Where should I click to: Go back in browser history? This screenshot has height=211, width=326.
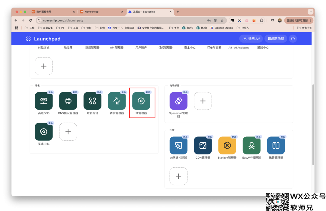tap(16, 20)
